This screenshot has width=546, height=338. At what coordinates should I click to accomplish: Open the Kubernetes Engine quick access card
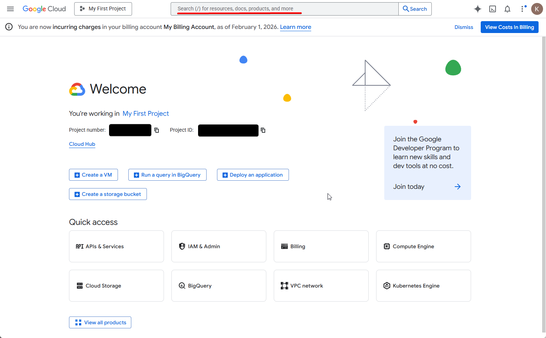pos(424,286)
